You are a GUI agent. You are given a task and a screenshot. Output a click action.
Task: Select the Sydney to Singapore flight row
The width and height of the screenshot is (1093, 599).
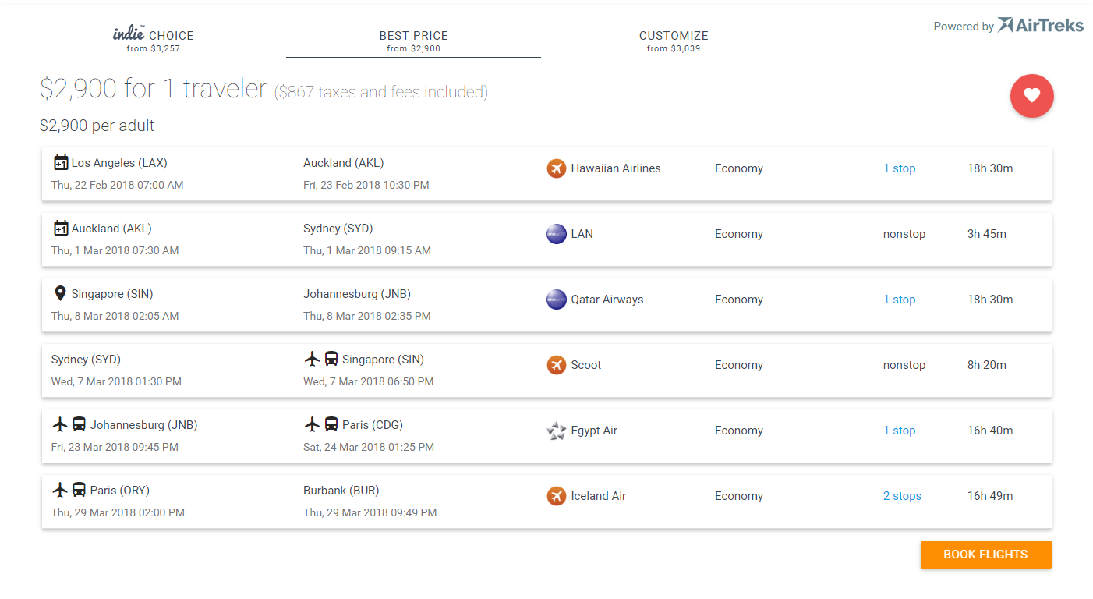pyautogui.click(x=546, y=370)
